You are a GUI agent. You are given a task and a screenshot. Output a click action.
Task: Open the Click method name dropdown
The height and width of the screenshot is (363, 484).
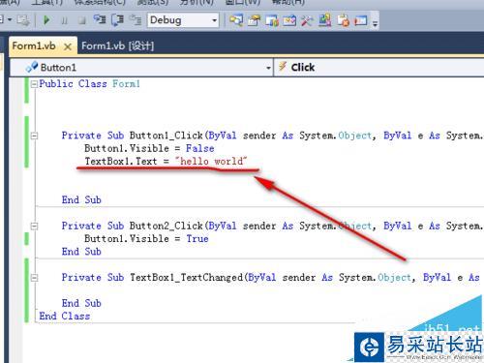point(378,68)
